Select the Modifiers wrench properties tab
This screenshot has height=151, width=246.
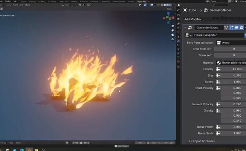[178, 41]
